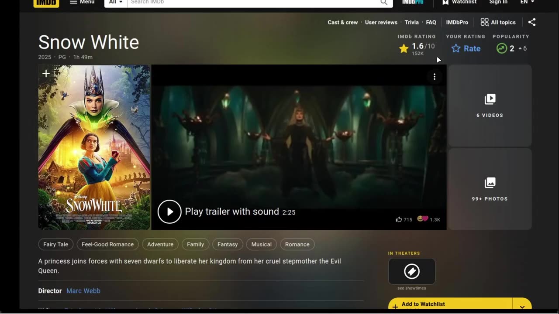Focus the Search IMDb field

pyautogui.click(x=251, y=2)
